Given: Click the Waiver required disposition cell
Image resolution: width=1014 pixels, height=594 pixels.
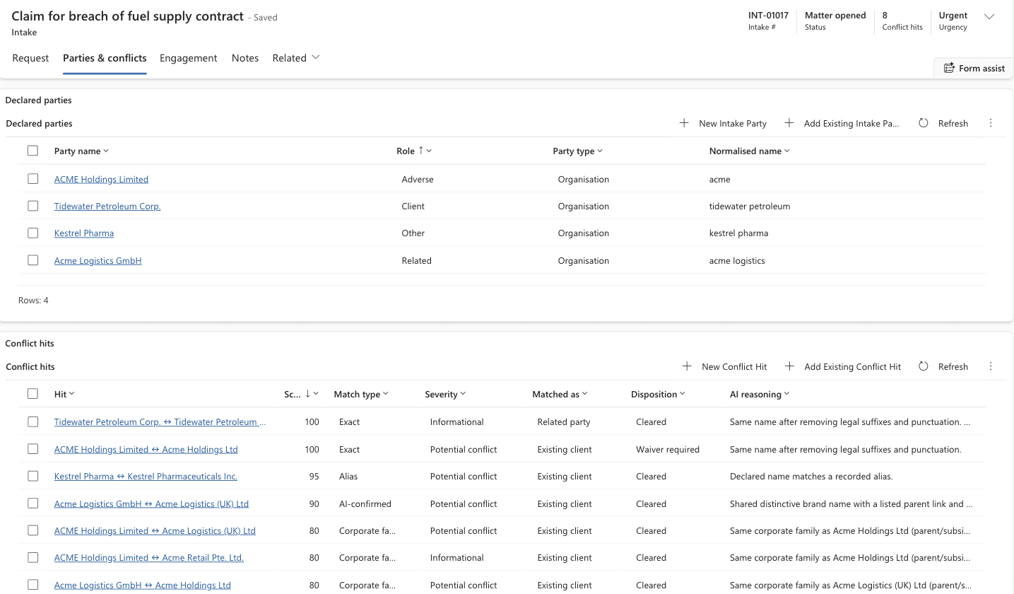Looking at the screenshot, I should coord(668,449).
